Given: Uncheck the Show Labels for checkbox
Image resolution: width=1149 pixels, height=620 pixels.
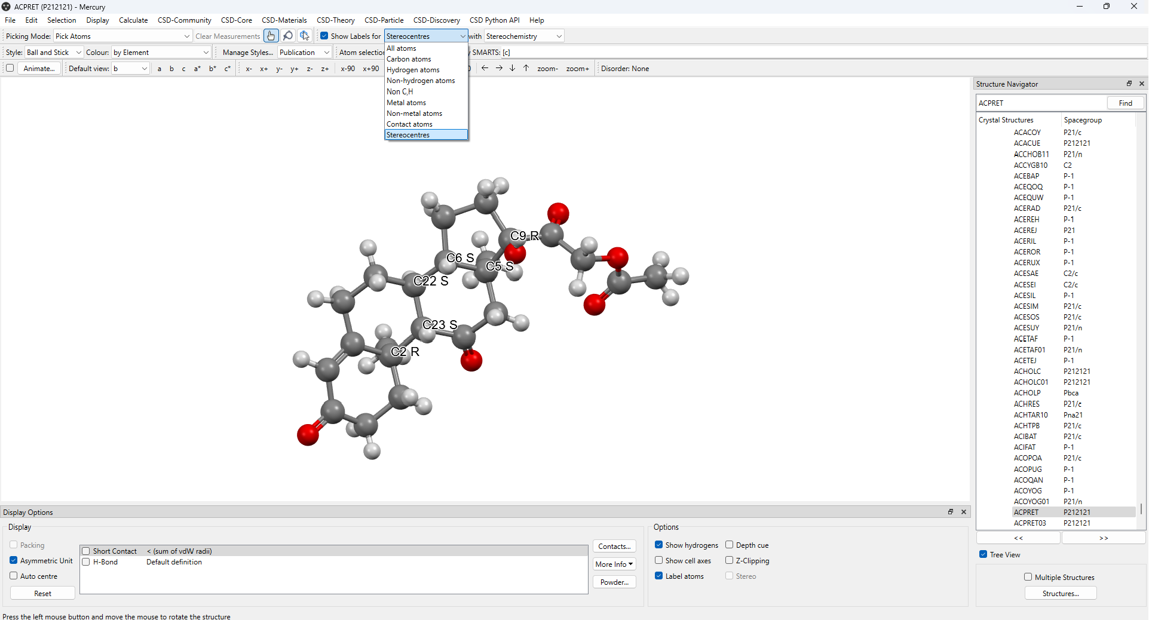Looking at the screenshot, I should [324, 36].
